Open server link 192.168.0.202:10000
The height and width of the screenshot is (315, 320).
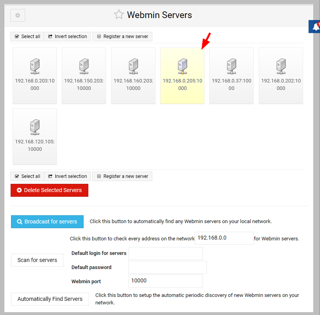pyautogui.click(x=281, y=84)
